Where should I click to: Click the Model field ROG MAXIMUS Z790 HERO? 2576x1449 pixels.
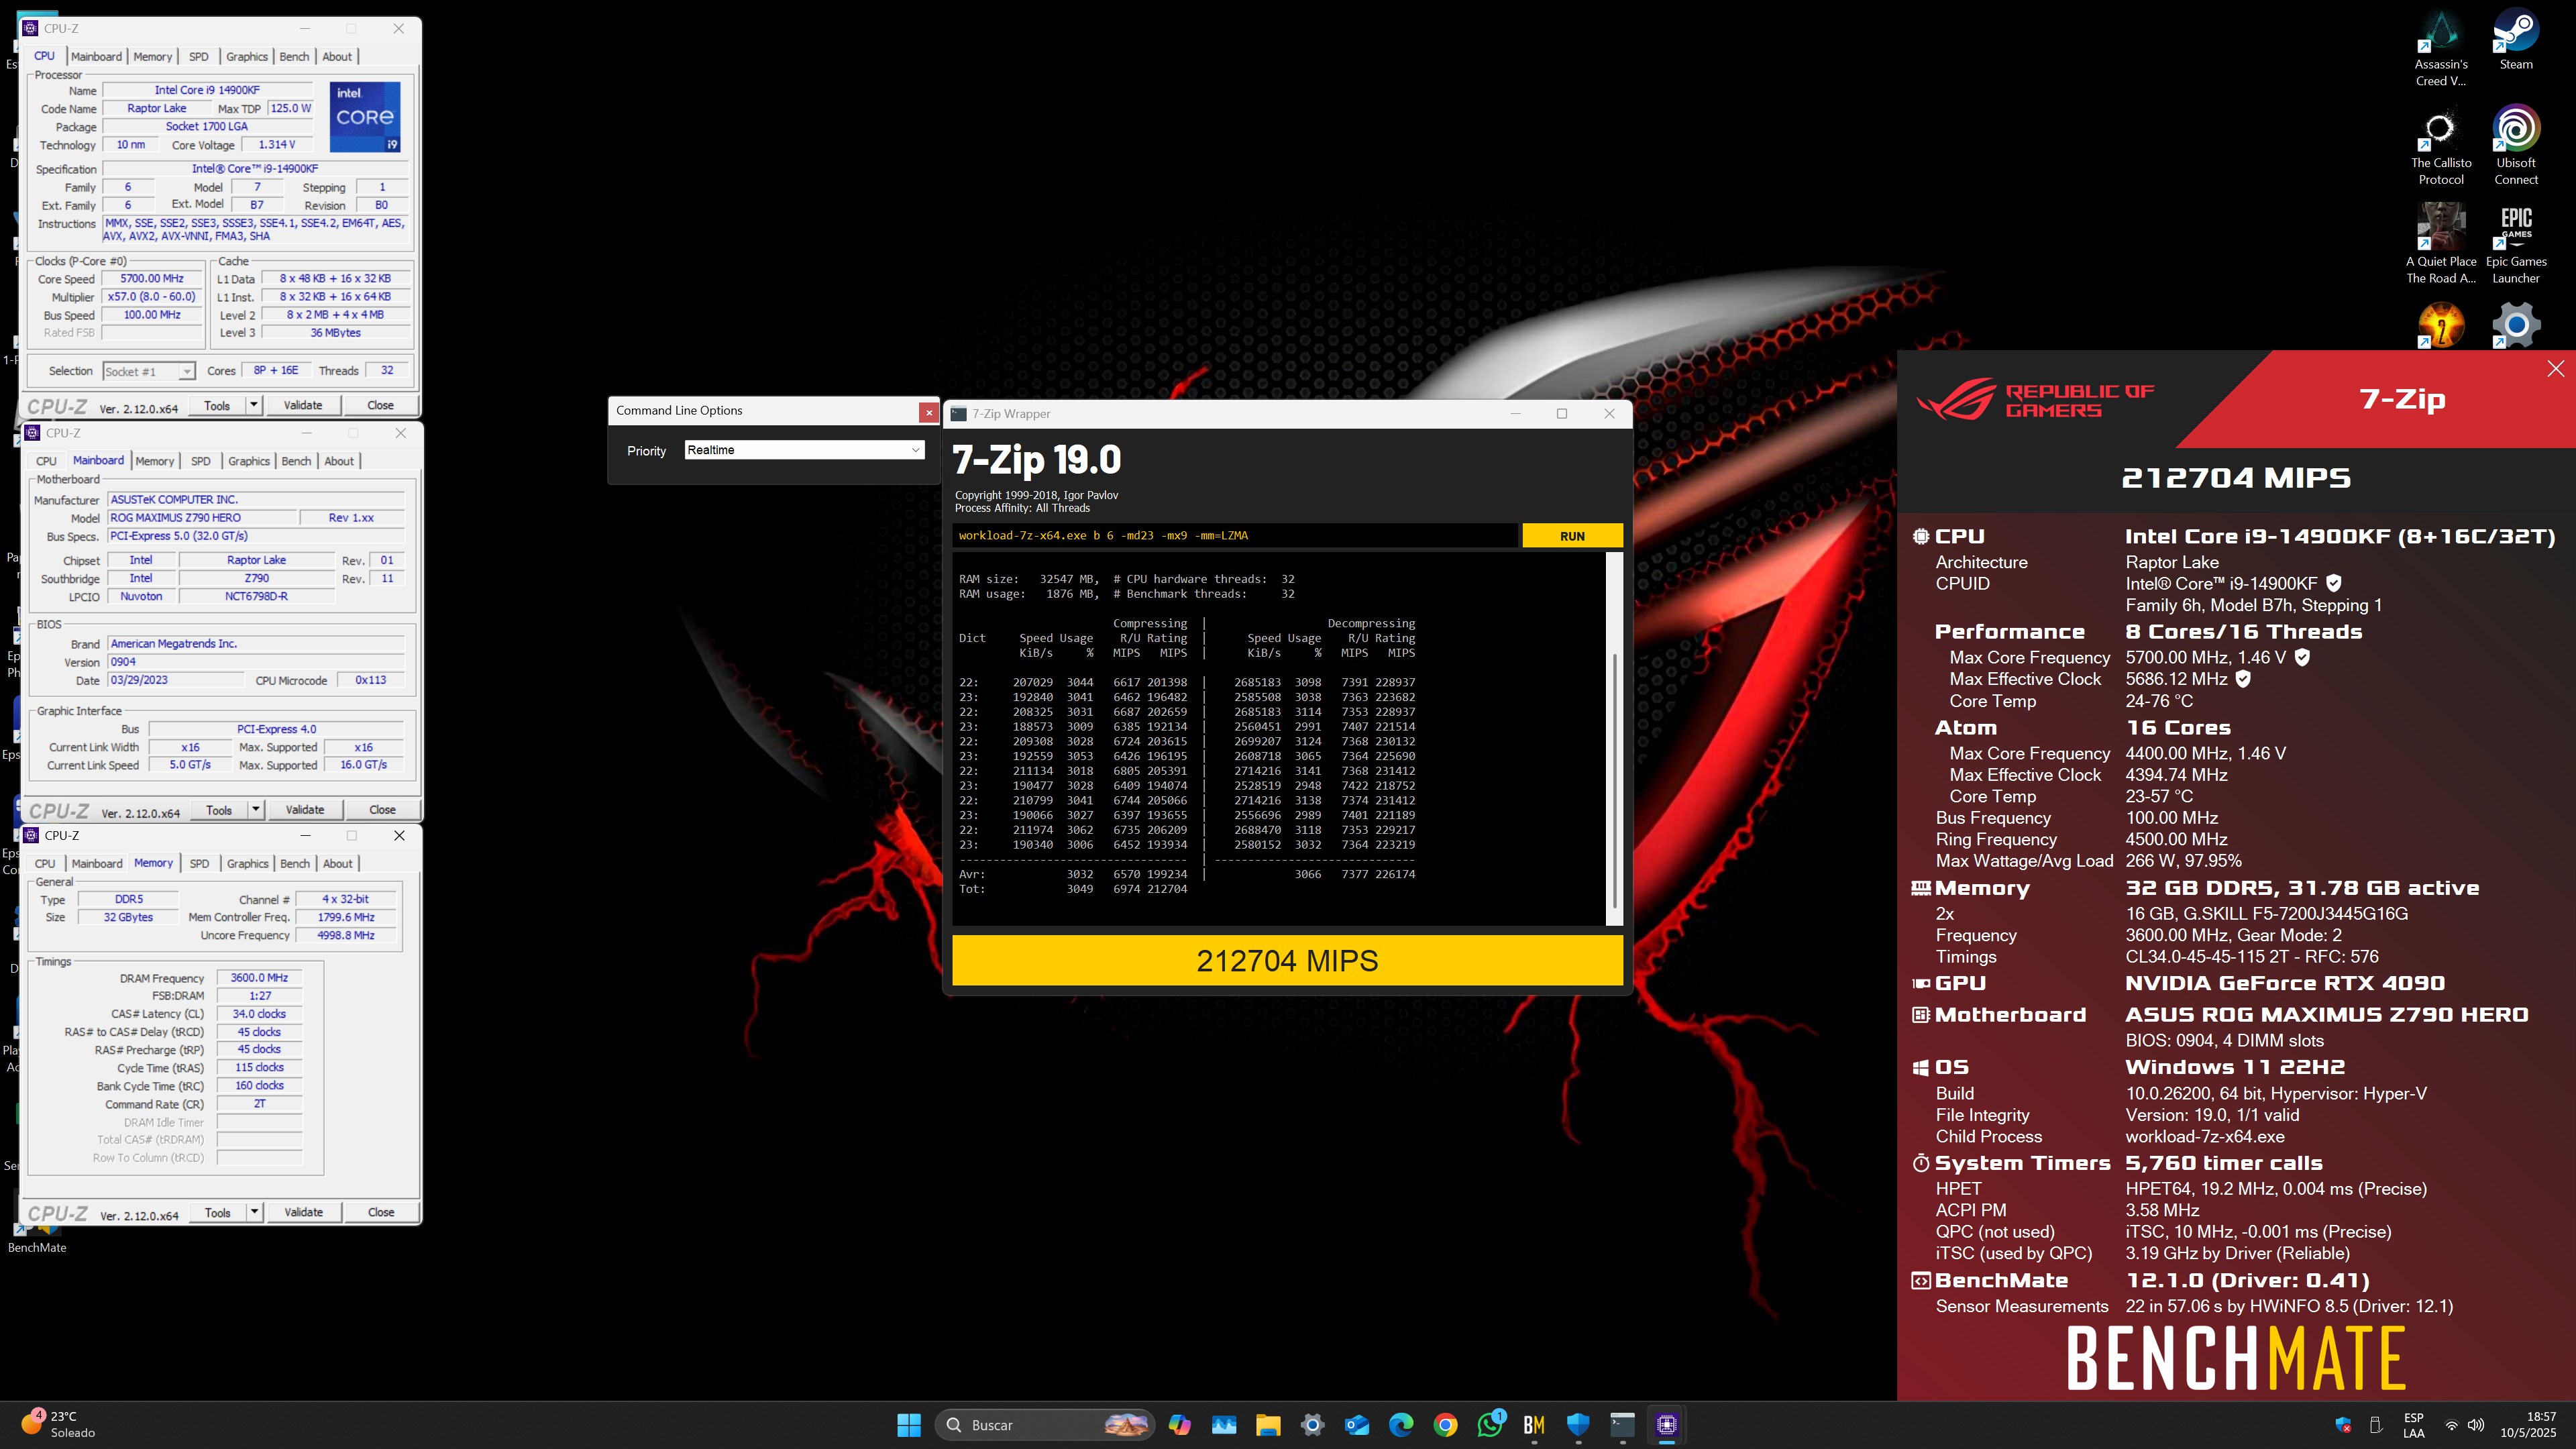coord(203,518)
